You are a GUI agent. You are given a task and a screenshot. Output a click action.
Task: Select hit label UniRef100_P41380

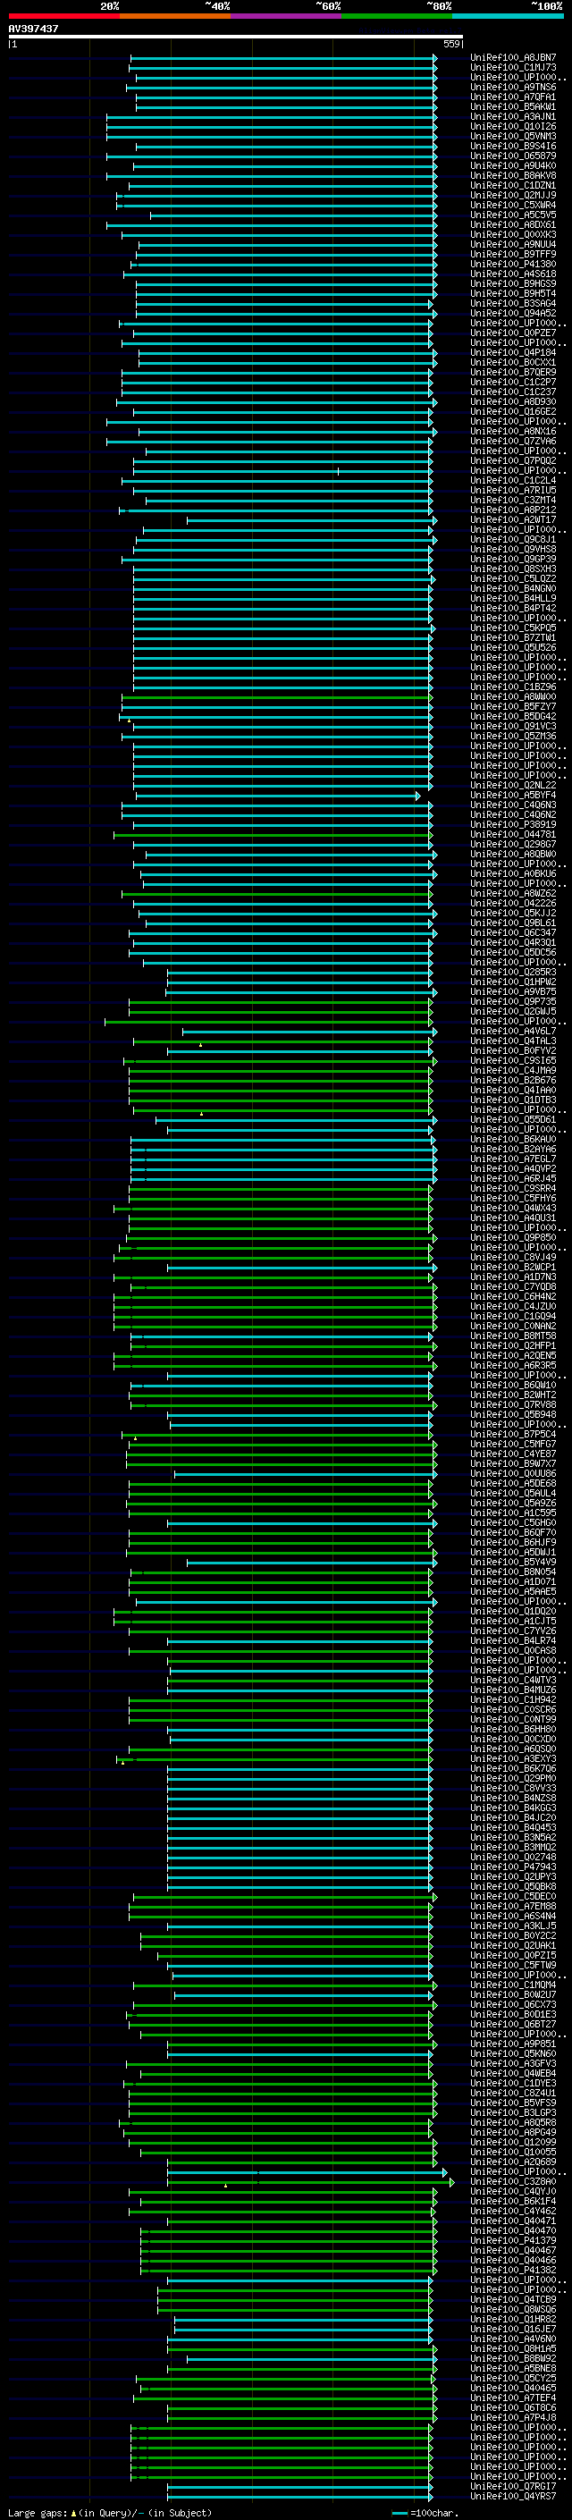point(513,263)
